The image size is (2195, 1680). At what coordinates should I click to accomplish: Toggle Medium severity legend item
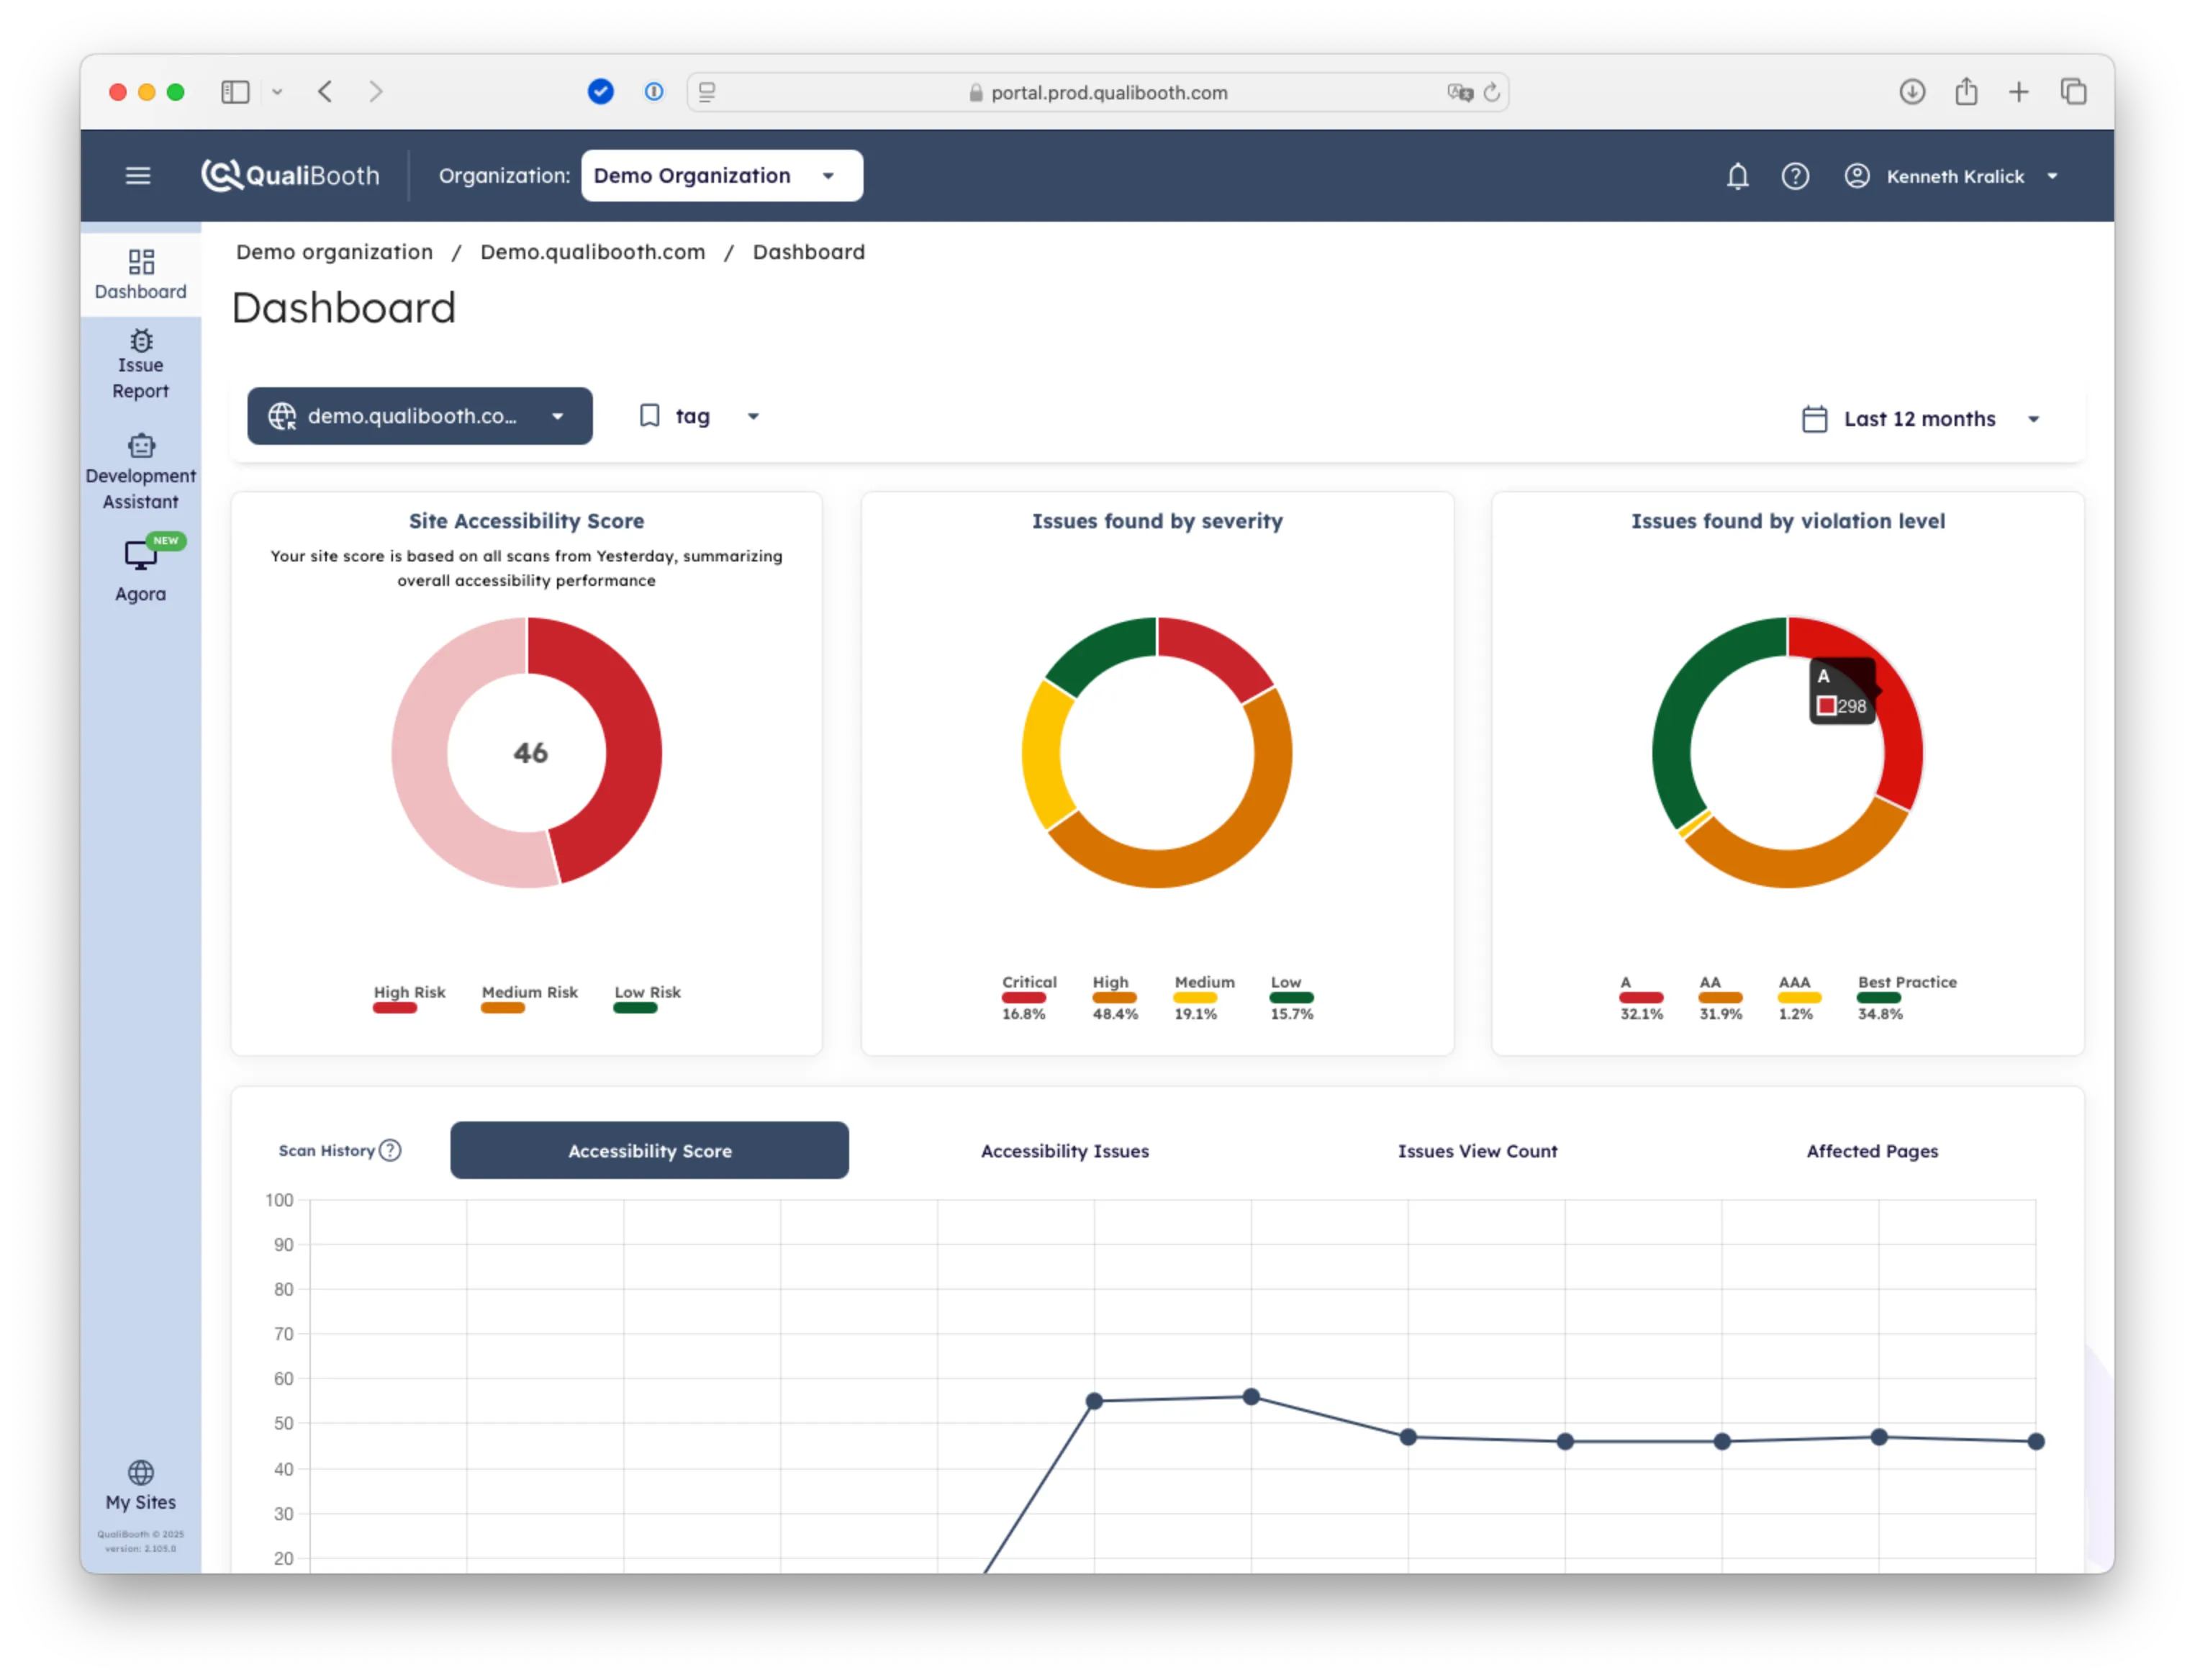point(1205,1000)
